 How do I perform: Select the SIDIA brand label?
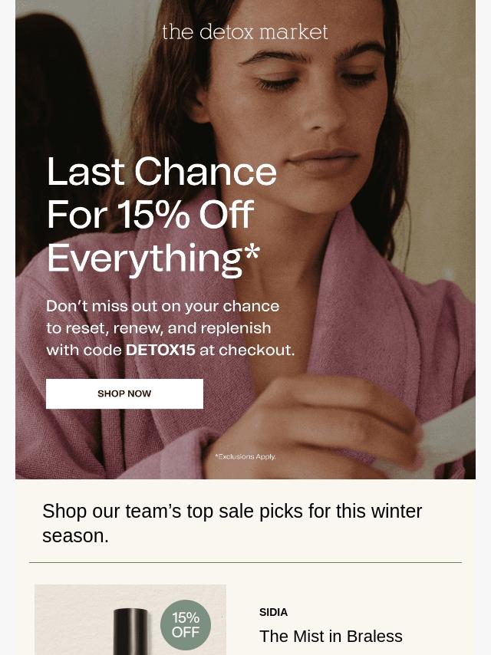point(273,612)
